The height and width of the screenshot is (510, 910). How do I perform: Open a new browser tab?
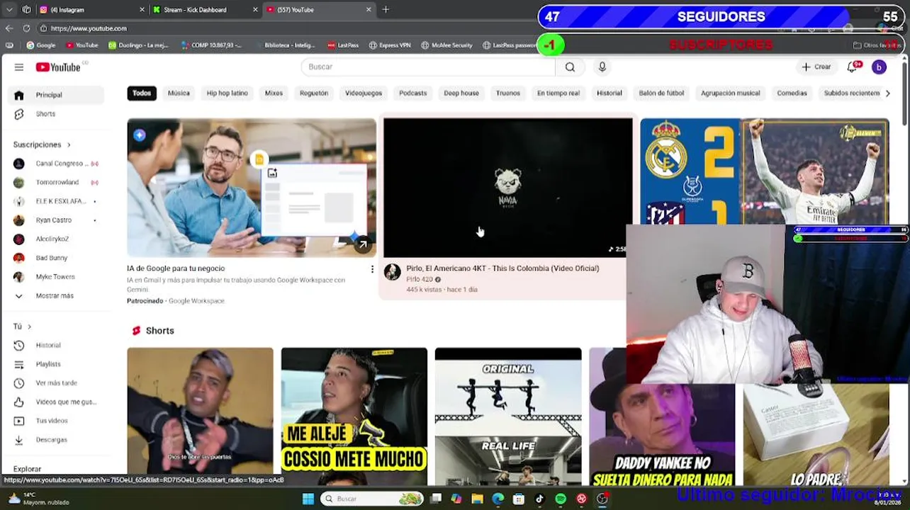(386, 9)
